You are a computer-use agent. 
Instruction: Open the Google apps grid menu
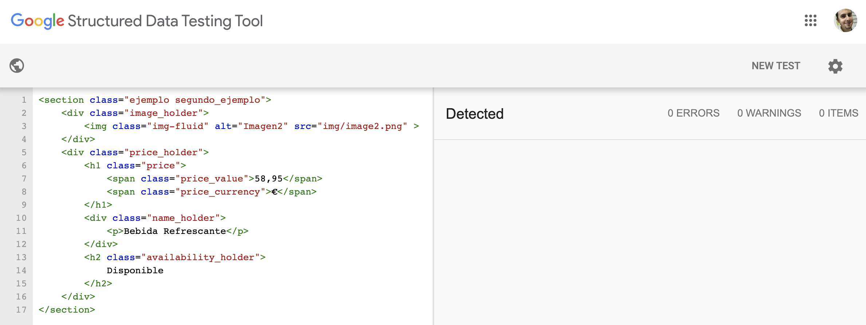click(810, 21)
